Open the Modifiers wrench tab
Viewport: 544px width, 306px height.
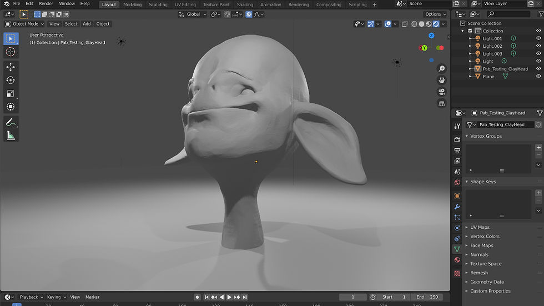(x=457, y=207)
